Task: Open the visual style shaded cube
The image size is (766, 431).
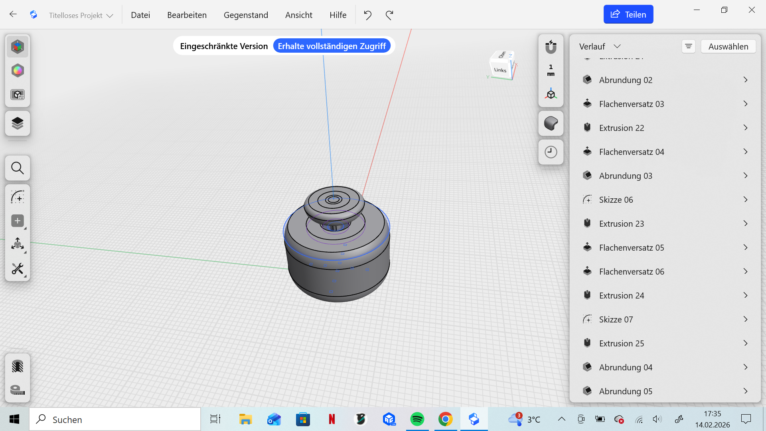Action: pyautogui.click(x=551, y=123)
